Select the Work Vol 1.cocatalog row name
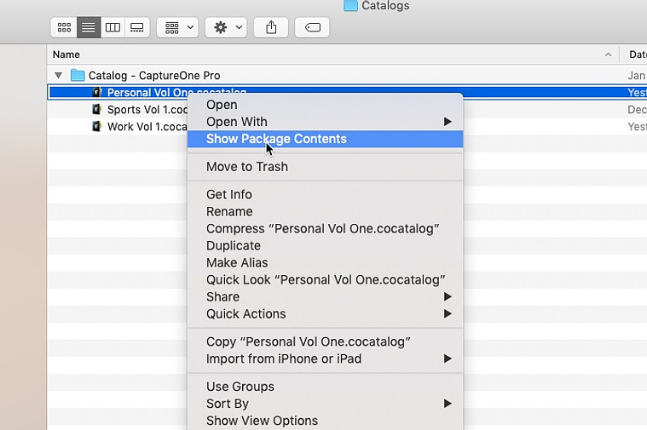 tap(147, 127)
